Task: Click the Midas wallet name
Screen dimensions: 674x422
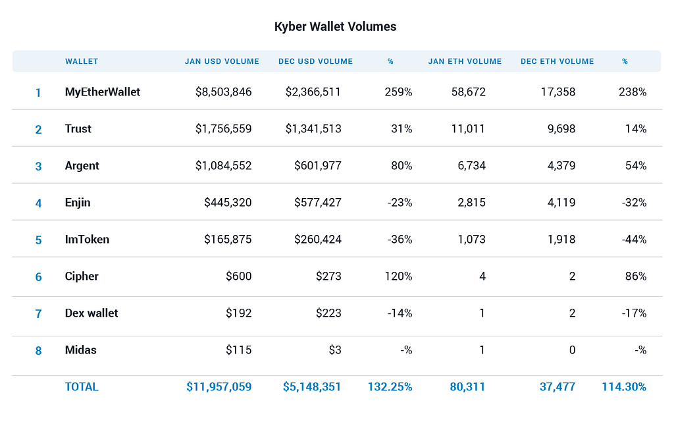Action: click(80, 350)
